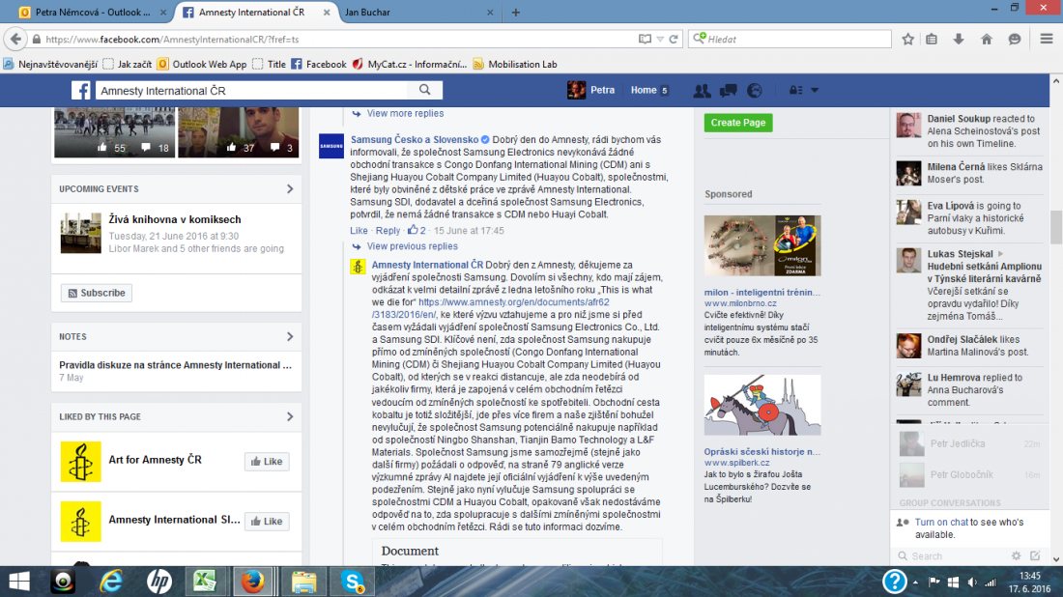
Task: Open Špilberk sponsored ad image
Action: [762, 405]
